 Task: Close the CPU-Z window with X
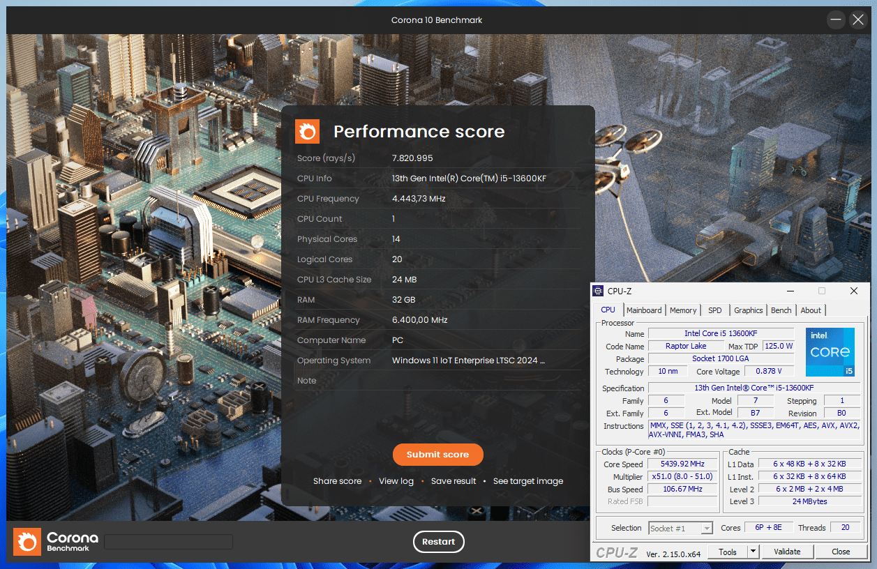854,291
